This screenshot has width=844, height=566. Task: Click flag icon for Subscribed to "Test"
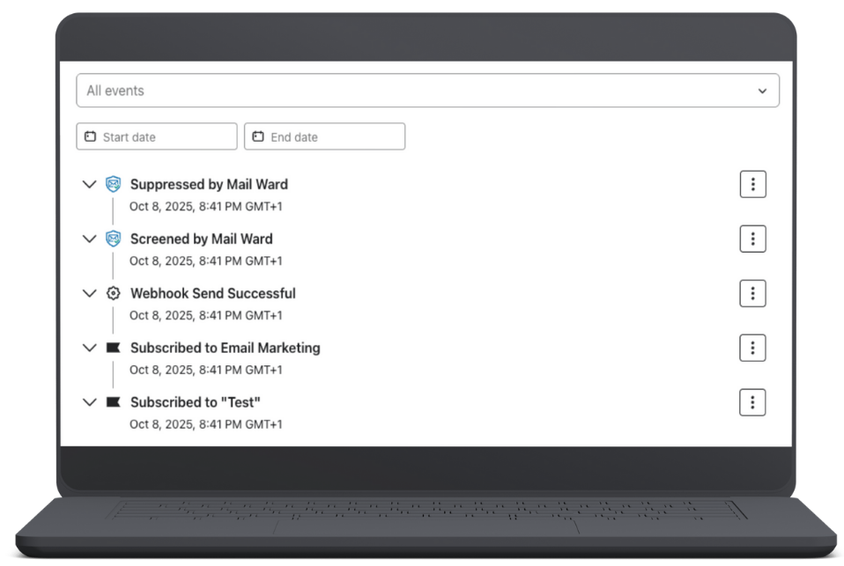[113, 402]
